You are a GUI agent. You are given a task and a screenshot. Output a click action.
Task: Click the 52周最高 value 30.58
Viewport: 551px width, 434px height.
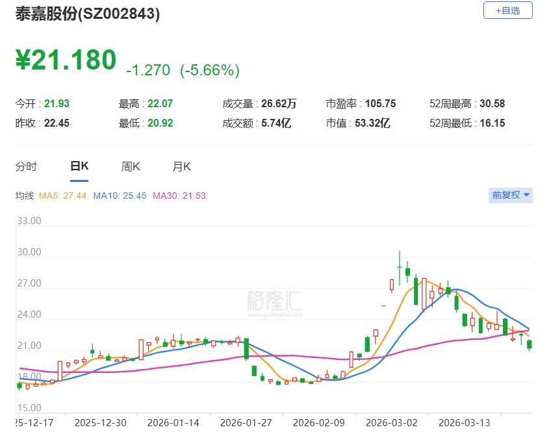pos(492,104)
